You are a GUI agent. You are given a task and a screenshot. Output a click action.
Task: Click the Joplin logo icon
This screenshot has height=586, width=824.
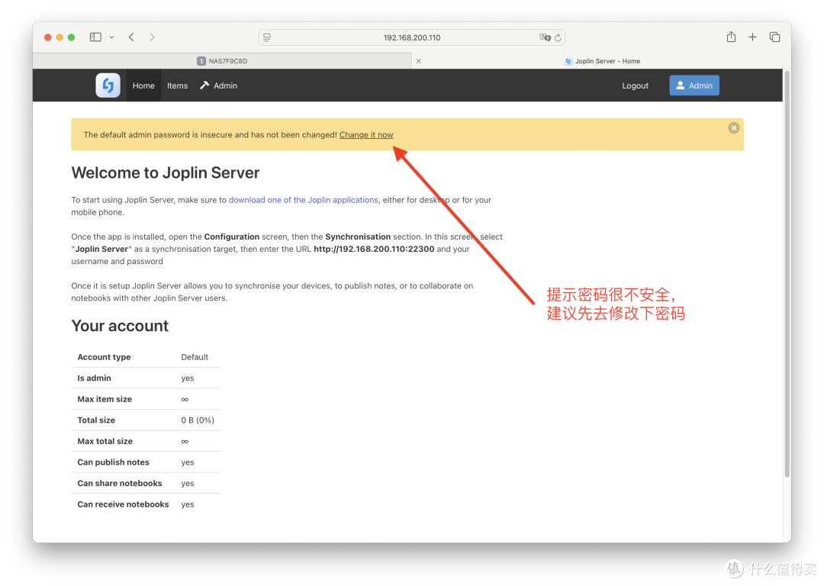(x=108, y=85)
